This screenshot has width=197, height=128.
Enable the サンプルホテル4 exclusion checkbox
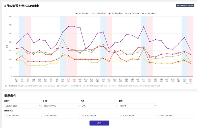tap(121, 116)
